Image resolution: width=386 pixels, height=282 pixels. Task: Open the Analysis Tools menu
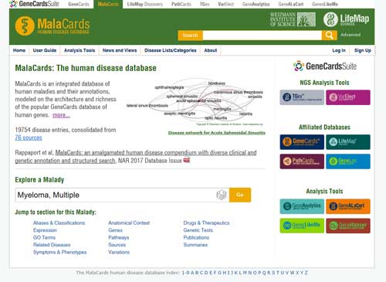[x=80, y=50]
